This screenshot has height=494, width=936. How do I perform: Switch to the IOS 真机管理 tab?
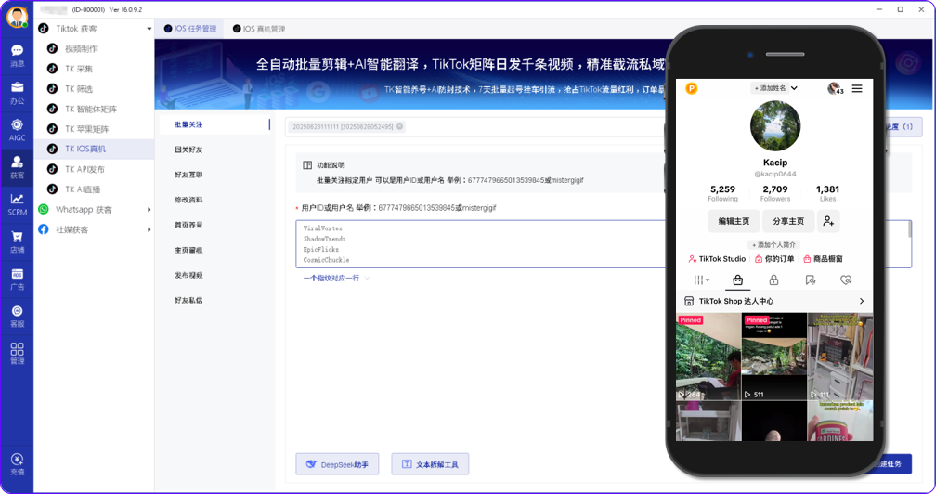(259, 29)
